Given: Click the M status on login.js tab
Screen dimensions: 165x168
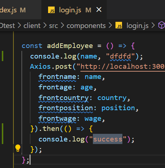Looking at the screenshot, I should [88, 10].
